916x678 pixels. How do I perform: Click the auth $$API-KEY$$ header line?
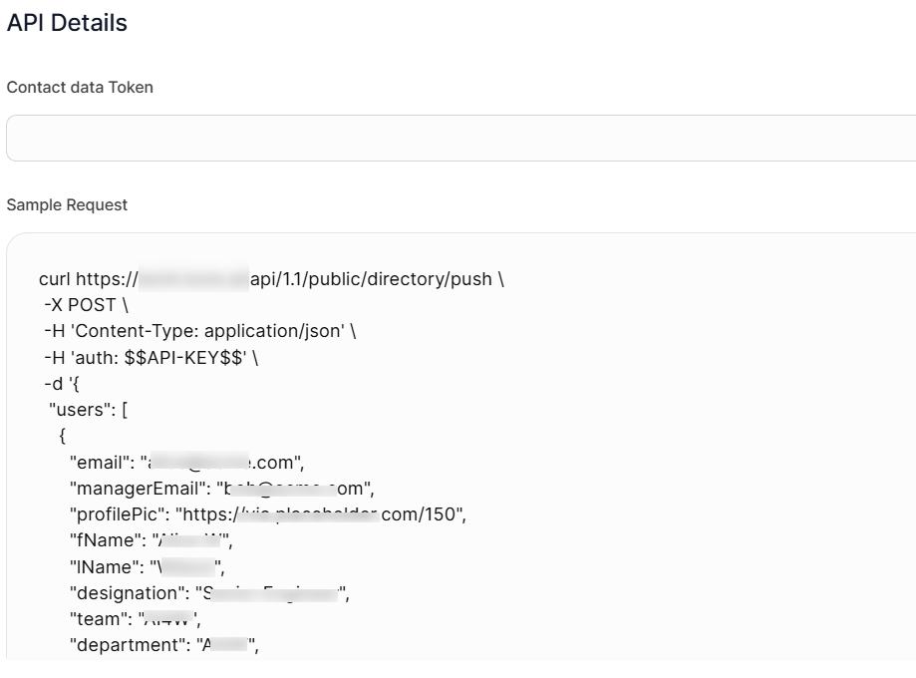pyautogui.click(x=152, y=357)
